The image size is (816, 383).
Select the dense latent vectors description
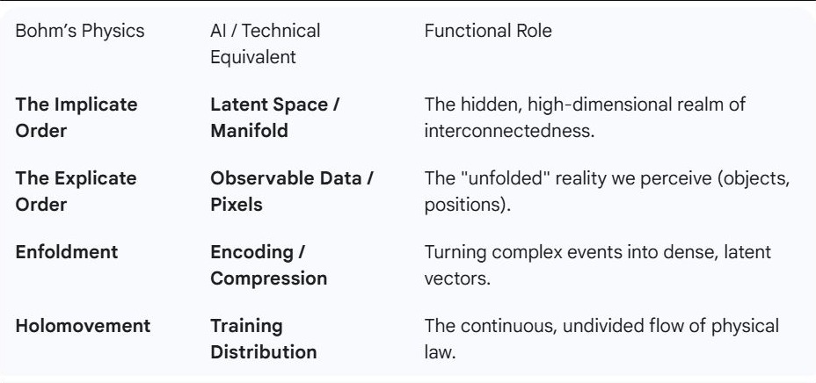[x=597, y=265]
